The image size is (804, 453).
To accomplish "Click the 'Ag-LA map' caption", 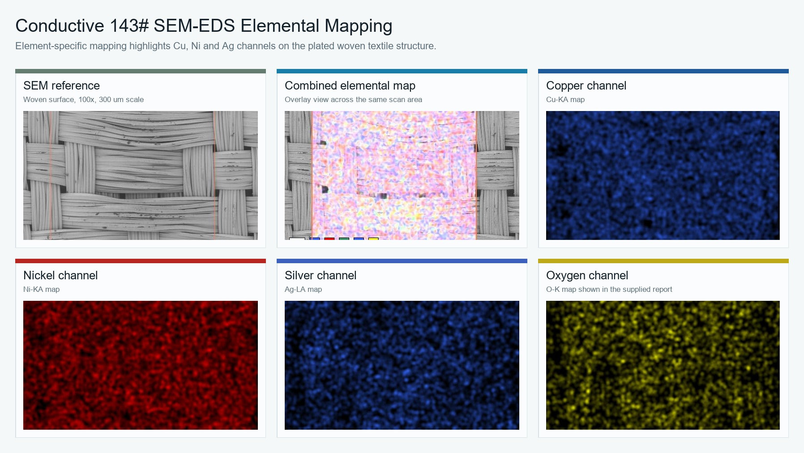I will 303,289.
